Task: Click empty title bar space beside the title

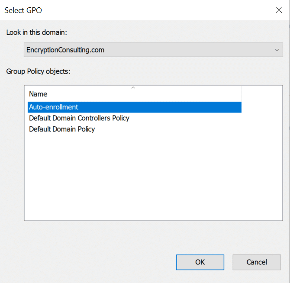Action: coord(151,10)
